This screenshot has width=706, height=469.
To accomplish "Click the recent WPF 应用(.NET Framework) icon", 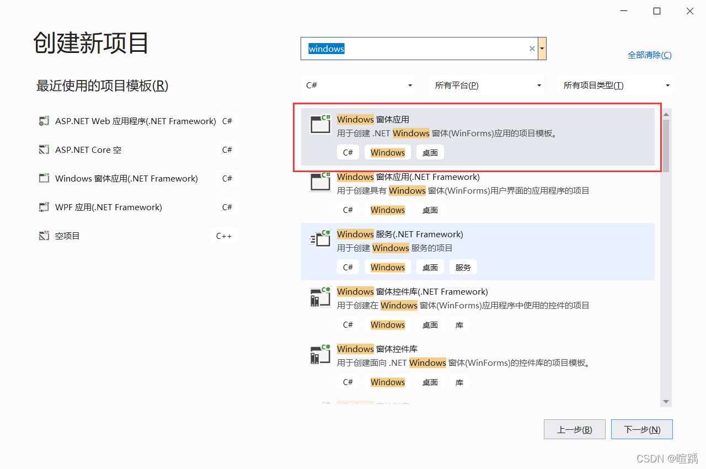I will point(44,207).
